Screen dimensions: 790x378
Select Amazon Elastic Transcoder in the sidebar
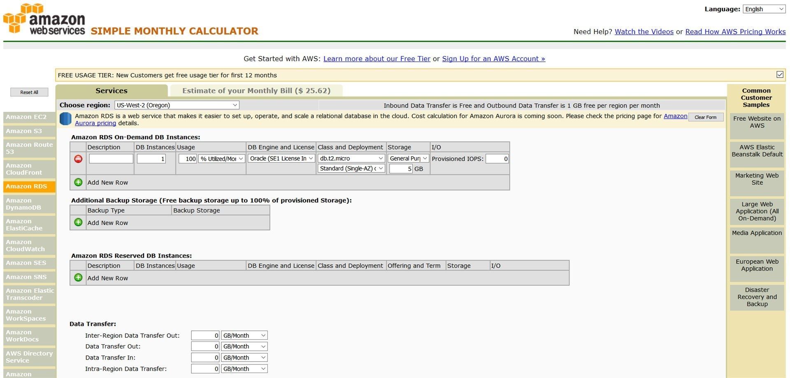pyautogui.click(x=29, y=294)
